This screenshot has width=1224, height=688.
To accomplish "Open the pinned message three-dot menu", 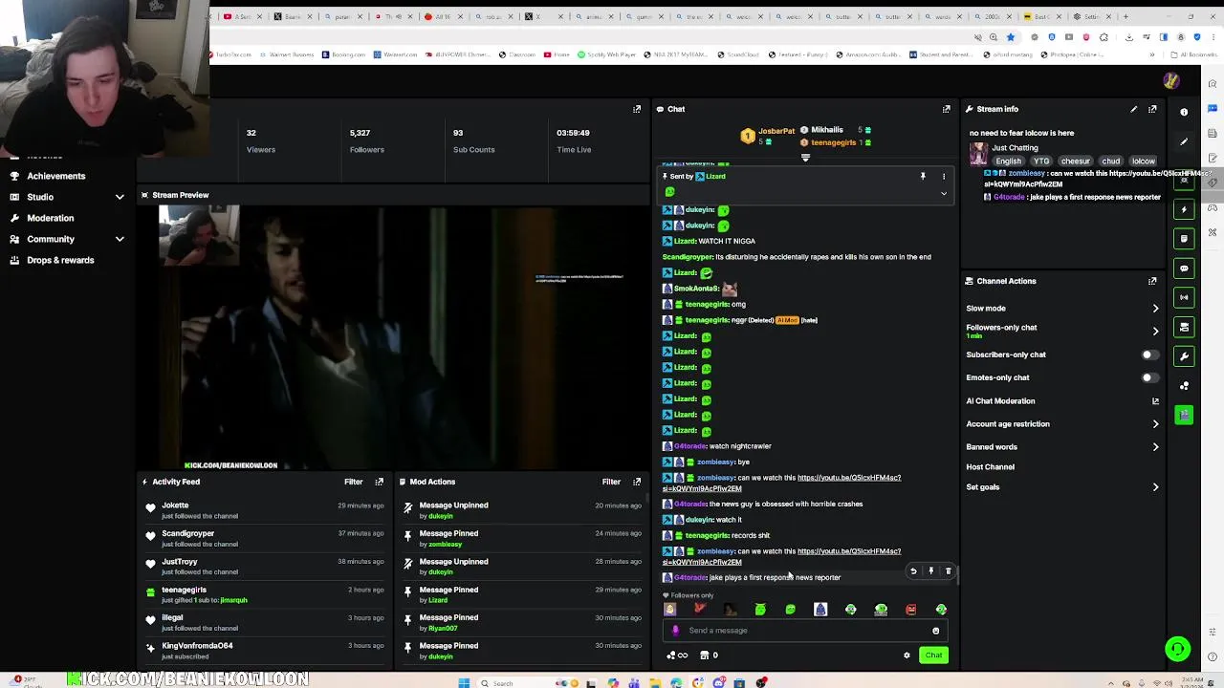I will click(944, 177).
